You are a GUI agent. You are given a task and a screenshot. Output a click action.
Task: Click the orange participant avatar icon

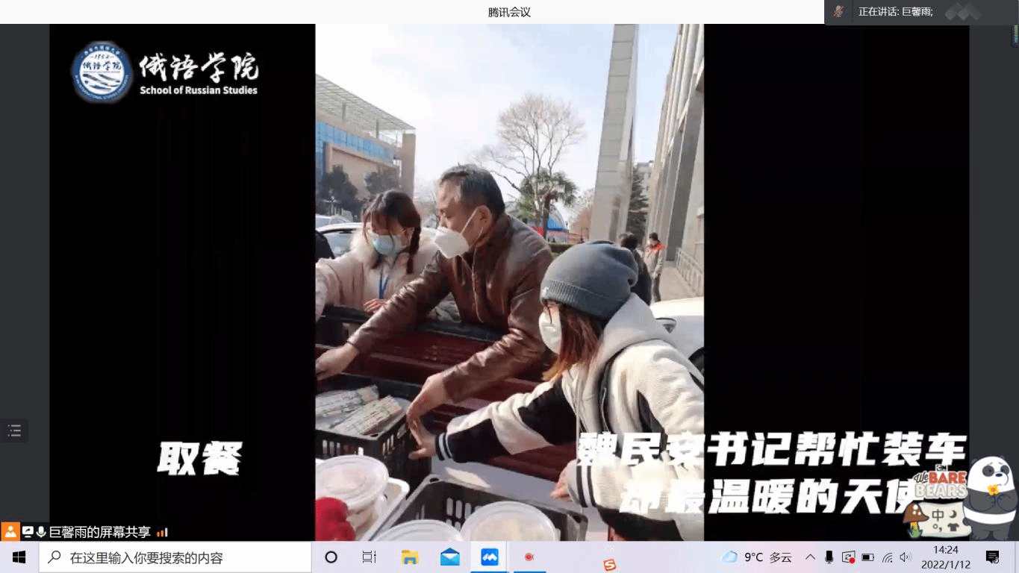click(10, 532)
